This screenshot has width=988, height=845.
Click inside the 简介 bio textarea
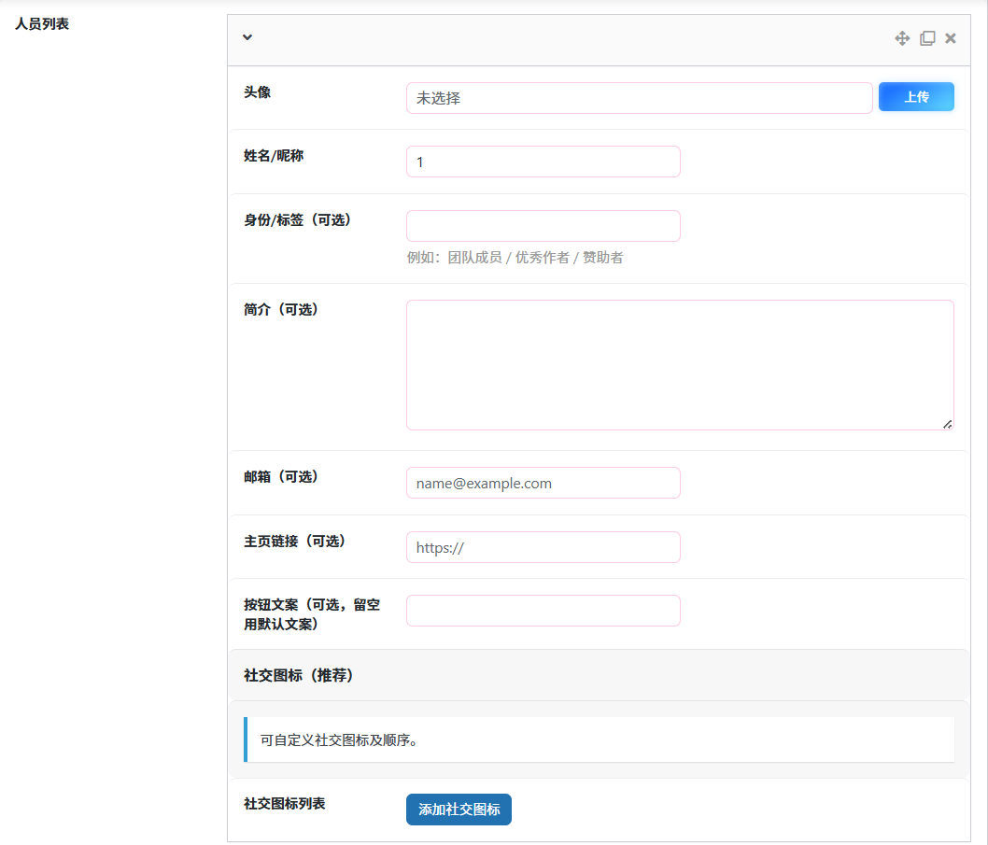tap(679, 364)
